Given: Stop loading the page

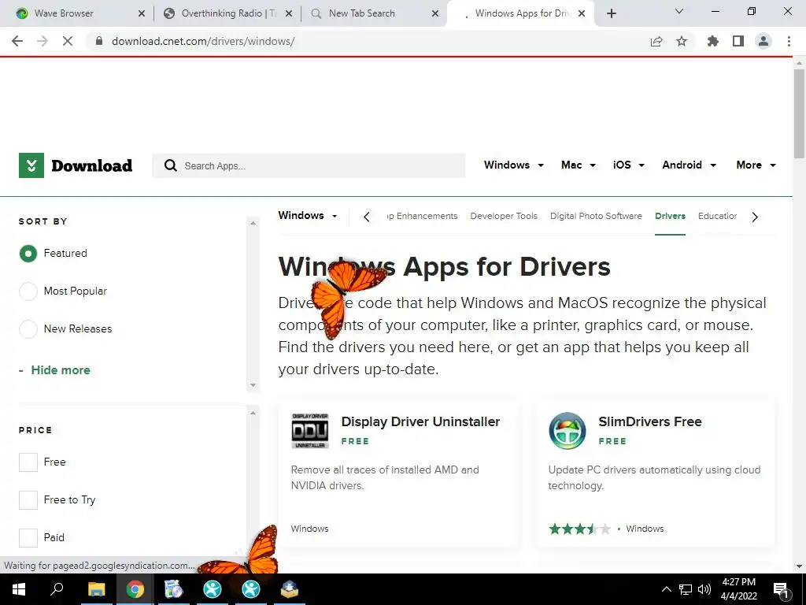Looking at the screenshot, I should point(68,41).
